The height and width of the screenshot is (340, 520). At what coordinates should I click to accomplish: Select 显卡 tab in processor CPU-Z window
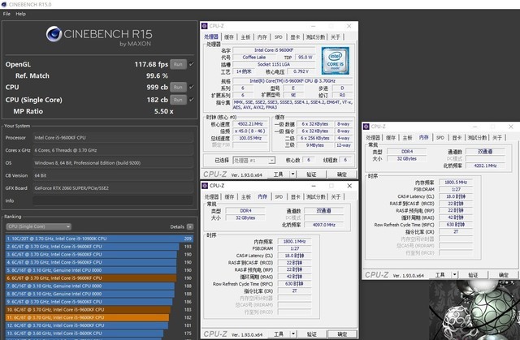pyautogui.click(x=295, y=37)
